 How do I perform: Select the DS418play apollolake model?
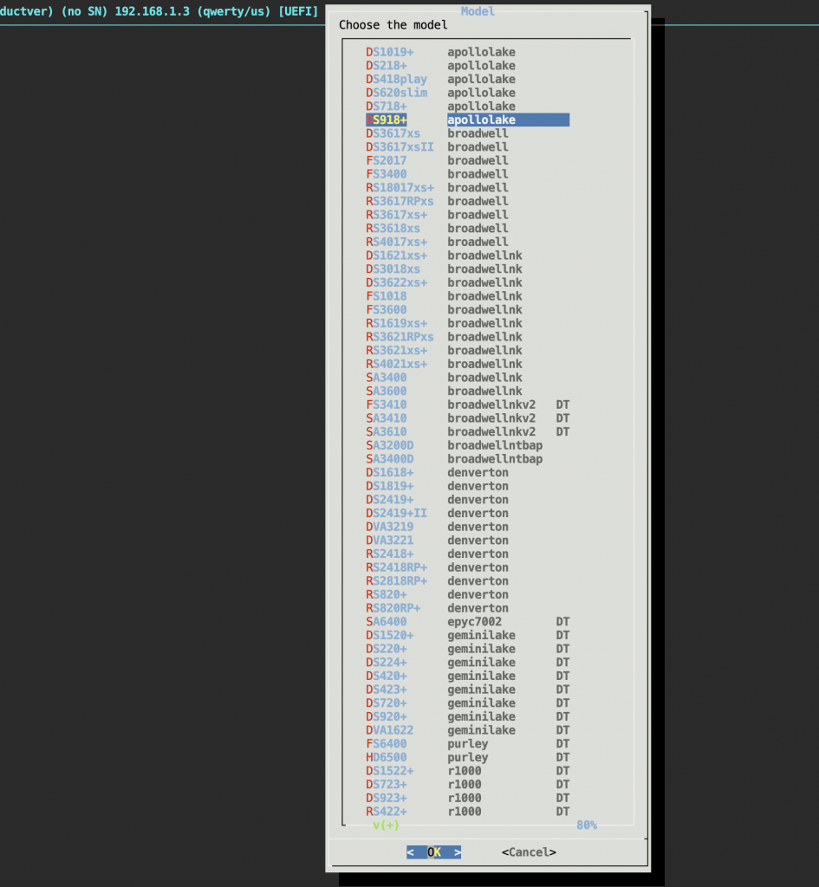(x=396, y=79)
